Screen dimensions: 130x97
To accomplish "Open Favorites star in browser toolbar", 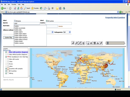I will 35,8.
